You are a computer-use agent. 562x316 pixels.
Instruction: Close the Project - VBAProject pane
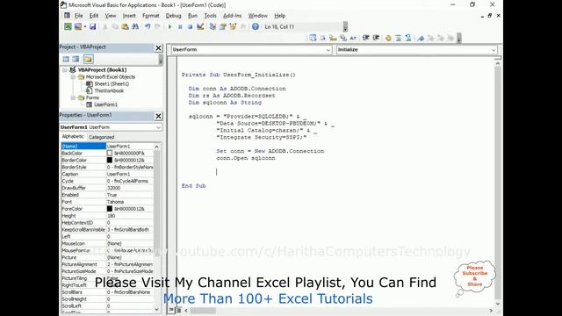pyautogui.click(x=158, y=47)
